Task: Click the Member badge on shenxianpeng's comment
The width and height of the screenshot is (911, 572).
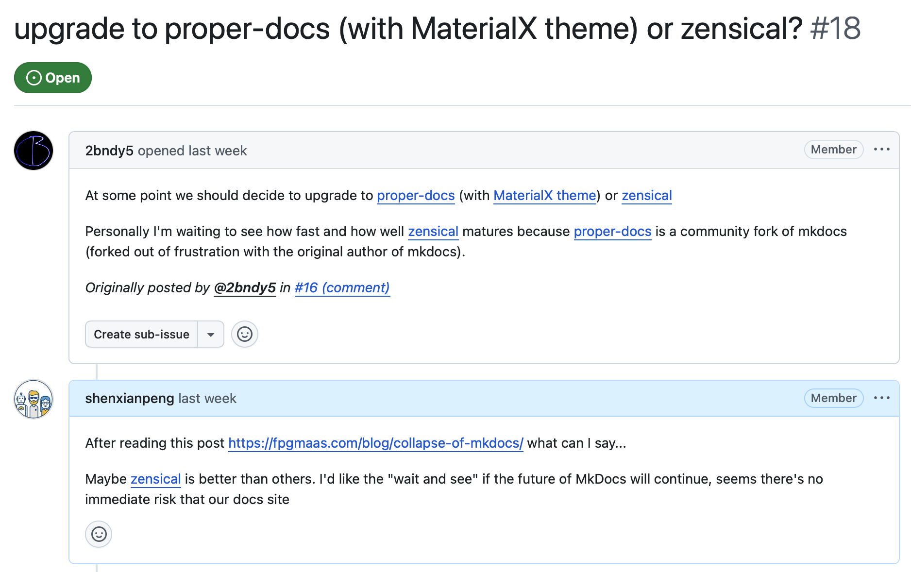Action: tap(833, 398)
